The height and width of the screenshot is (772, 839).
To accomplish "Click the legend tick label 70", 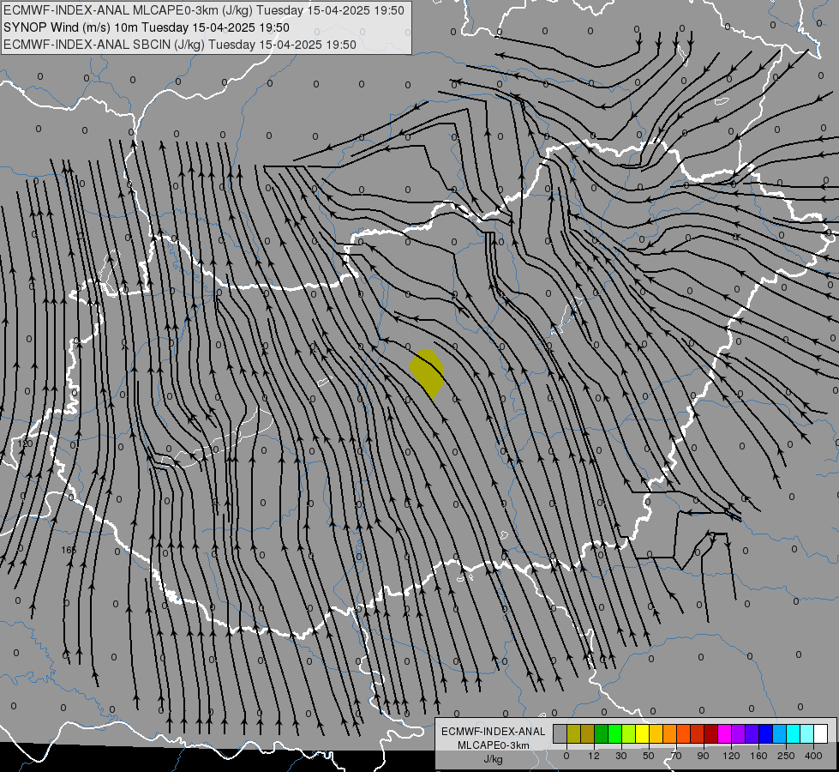I will pos(676,756).
